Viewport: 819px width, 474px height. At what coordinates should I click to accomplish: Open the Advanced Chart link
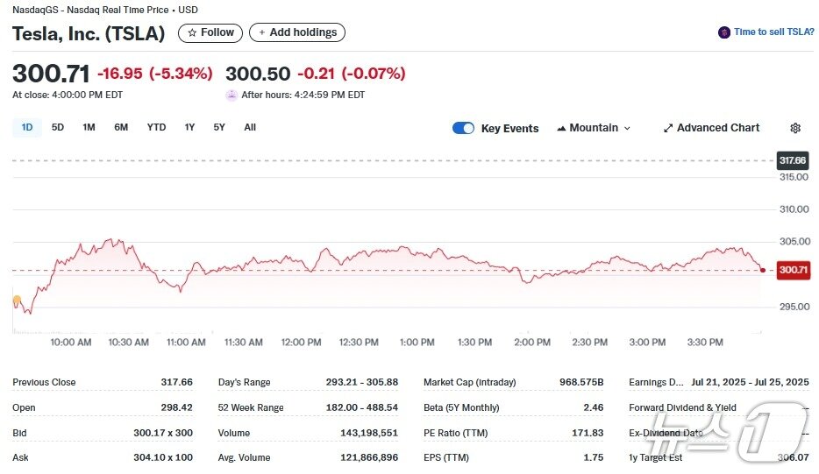tap(718, 128)
